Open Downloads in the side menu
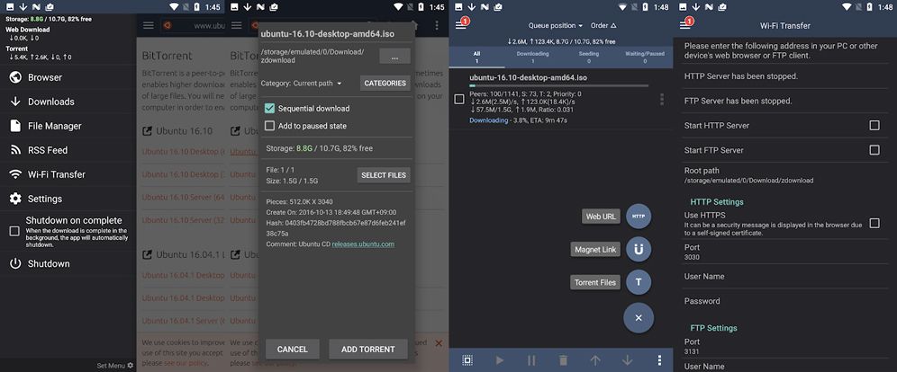 click(68, 102)
